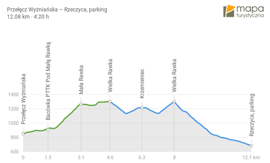Screen dimensions: 270x163
Task: Click the mapa turystyczna logo icon
Action: (230, 12)
